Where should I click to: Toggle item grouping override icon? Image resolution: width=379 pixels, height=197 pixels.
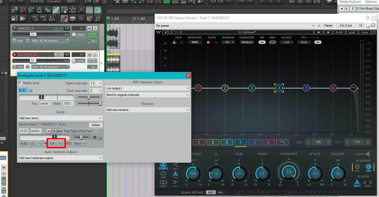coord(56,11)
